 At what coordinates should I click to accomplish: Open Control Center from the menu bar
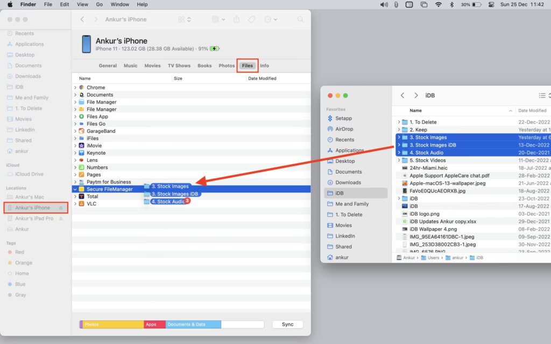point(490,4)
